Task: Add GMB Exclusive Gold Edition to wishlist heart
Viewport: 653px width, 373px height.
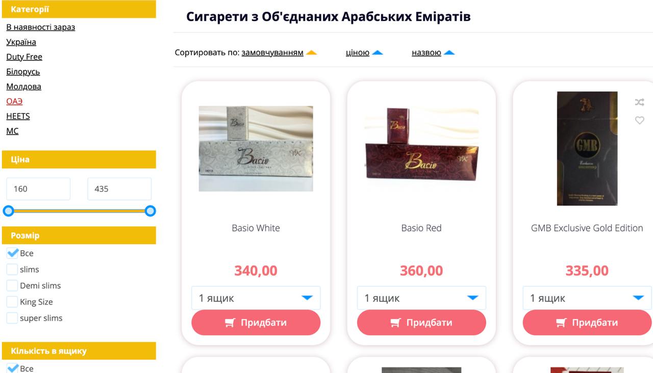Action: click(639, 120)
